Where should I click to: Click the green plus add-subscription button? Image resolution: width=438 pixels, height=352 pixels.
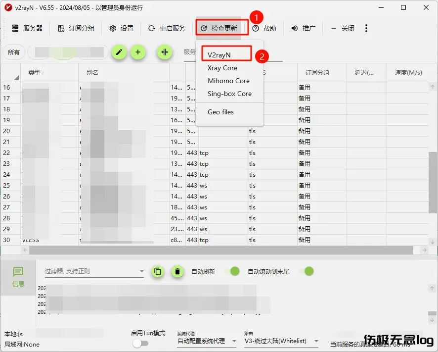pyautogui.click(x=138, y=52)
